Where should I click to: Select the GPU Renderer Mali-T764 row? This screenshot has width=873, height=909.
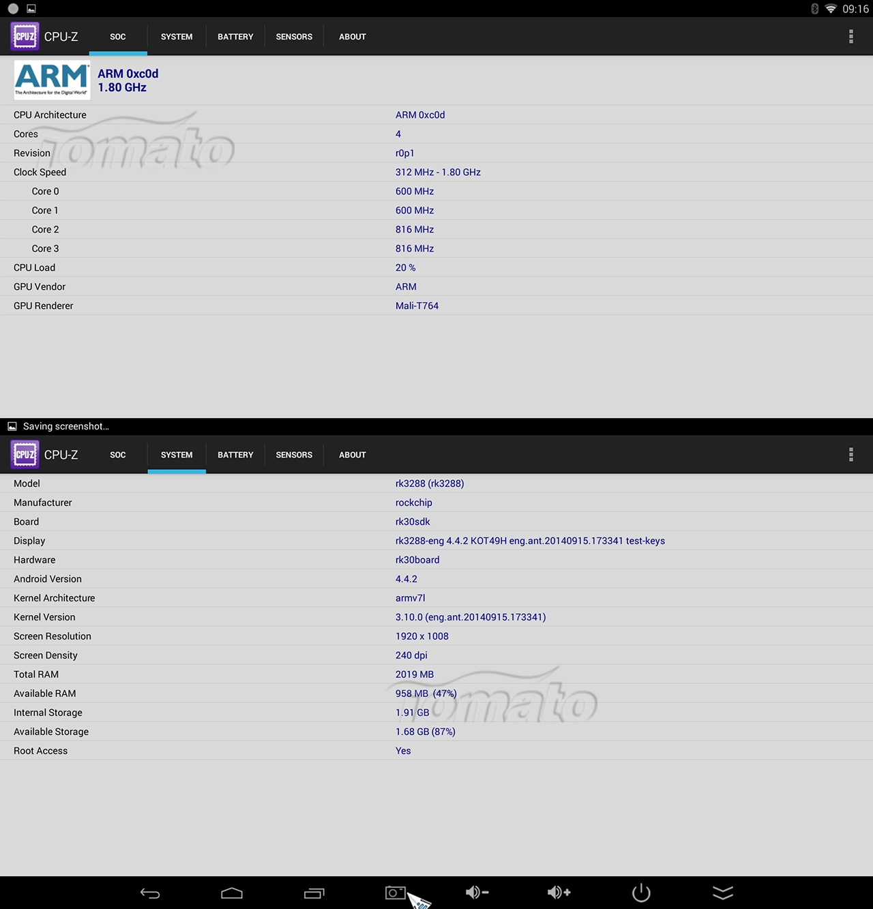pyautogui.click(x=436, y=306)
